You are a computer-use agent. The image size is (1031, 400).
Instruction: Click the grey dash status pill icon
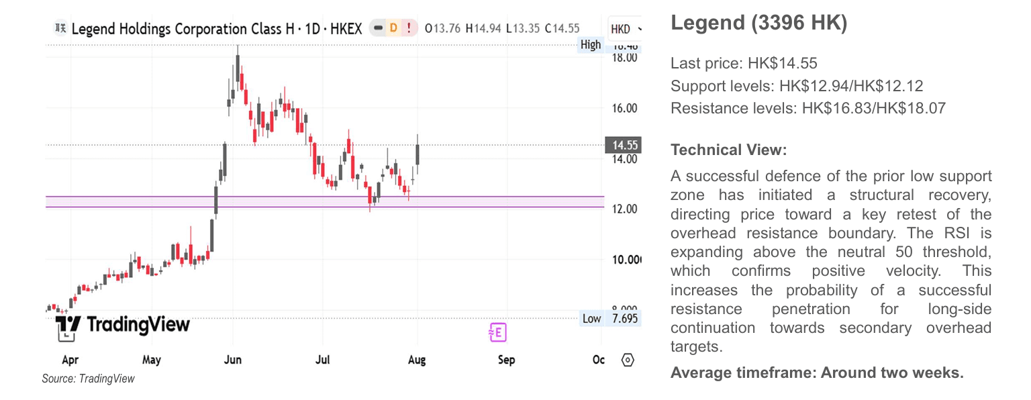pos(378,29)
